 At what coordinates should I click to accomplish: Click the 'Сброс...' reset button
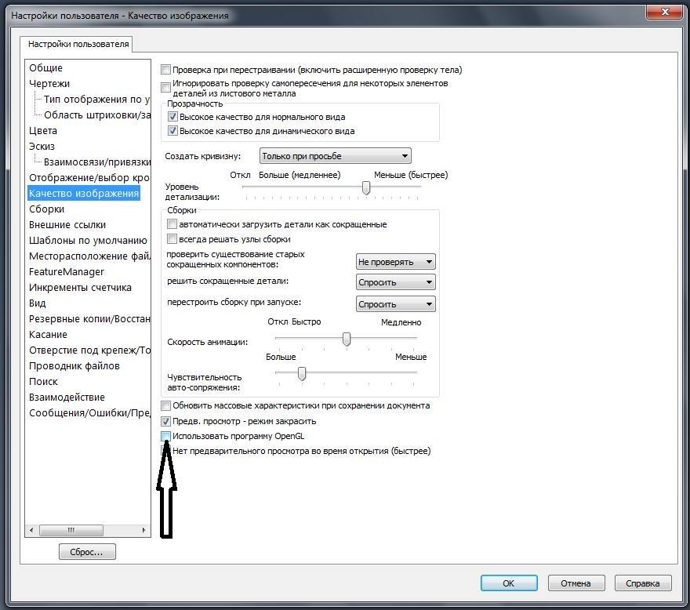pyautogui.click(x=87, y=552)
